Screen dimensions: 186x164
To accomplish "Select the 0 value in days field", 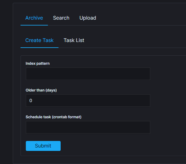I will coord(31,101).
